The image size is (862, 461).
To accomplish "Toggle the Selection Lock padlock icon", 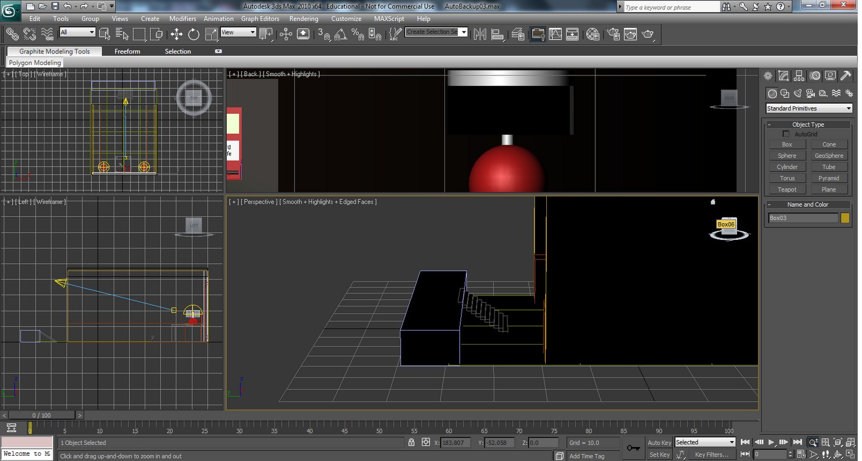I will point(411,443).
